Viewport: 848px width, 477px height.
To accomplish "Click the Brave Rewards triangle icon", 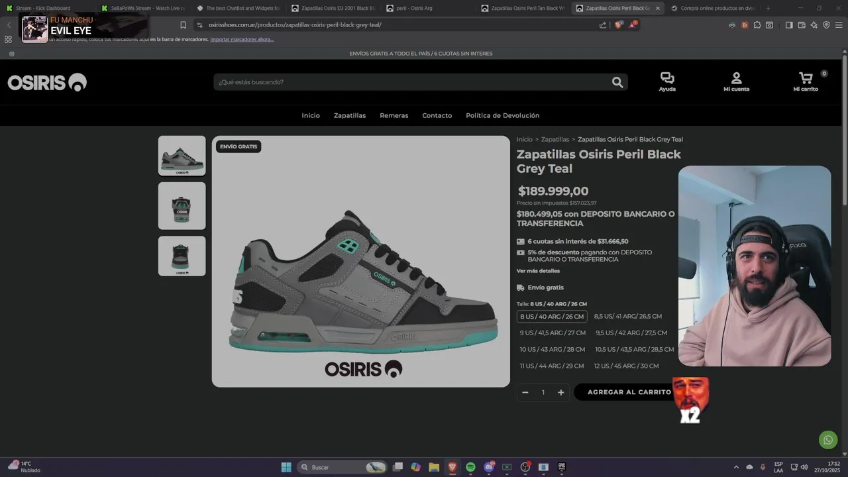I will (633, 25).
